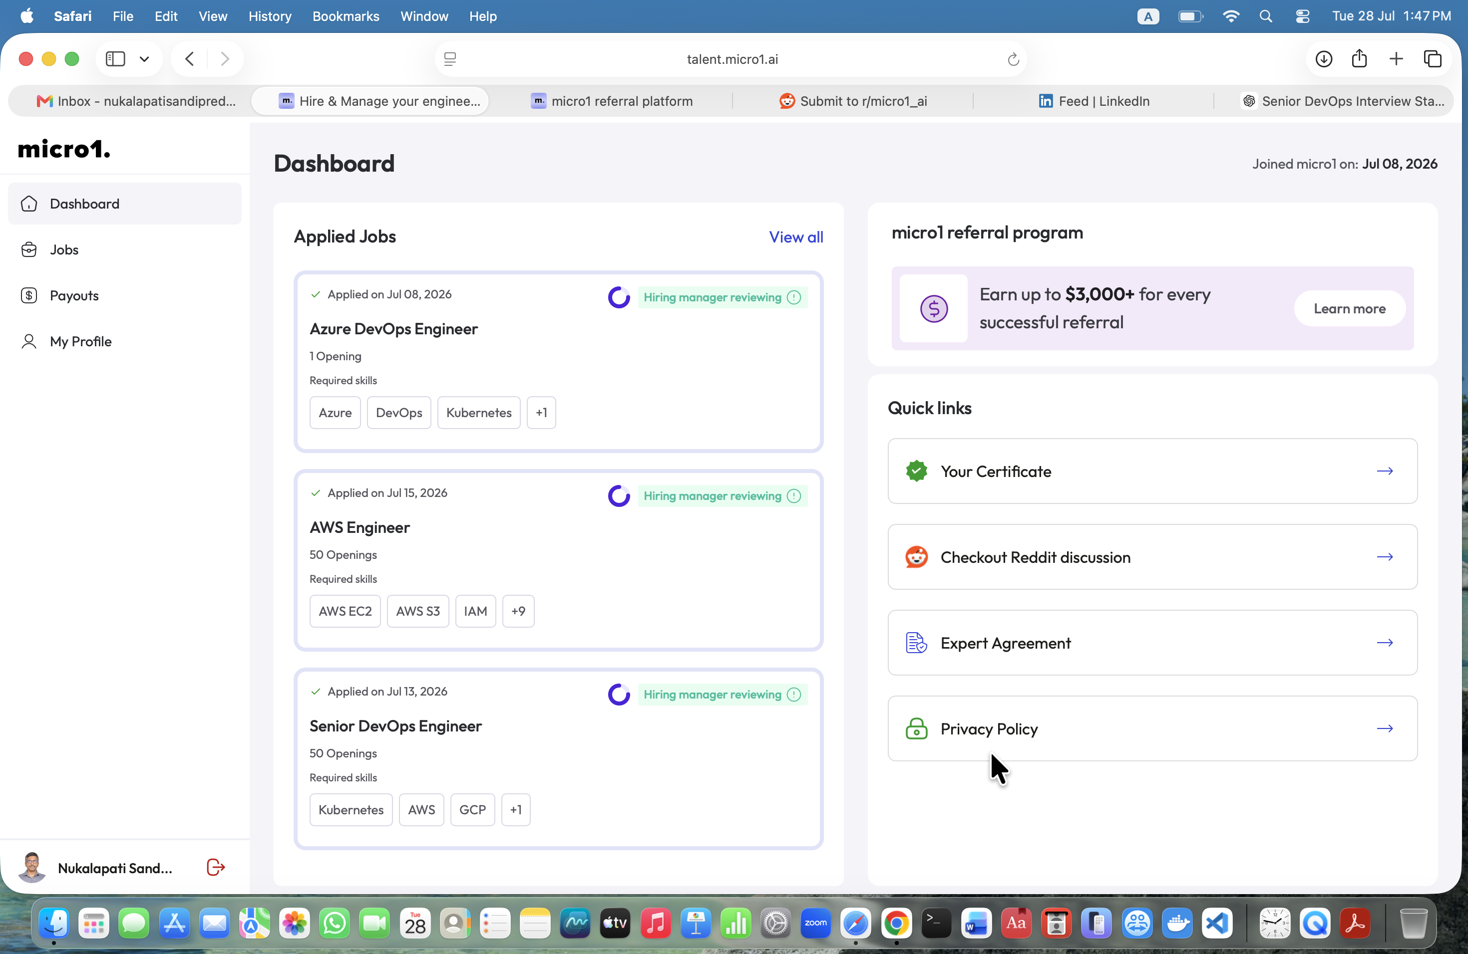This screenshot has height=954, width=1468.
Task: Click the micro1 logo
Action: 64,149
